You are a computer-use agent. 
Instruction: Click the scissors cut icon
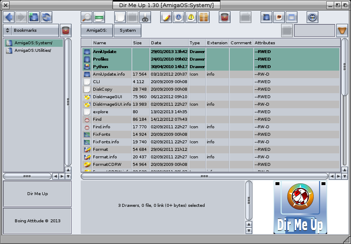coord(145,17)
